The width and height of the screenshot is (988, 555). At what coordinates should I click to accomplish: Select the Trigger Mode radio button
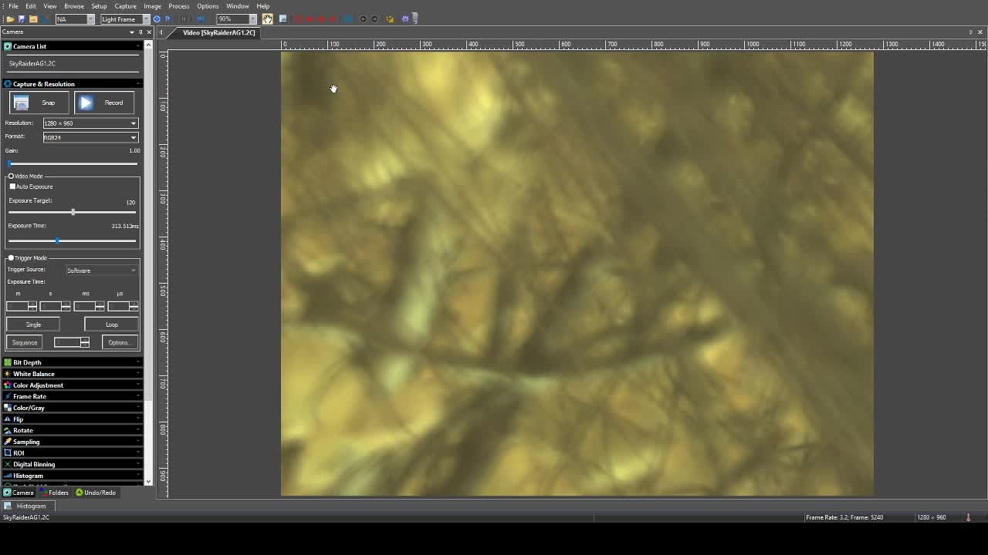click(11, 258)
